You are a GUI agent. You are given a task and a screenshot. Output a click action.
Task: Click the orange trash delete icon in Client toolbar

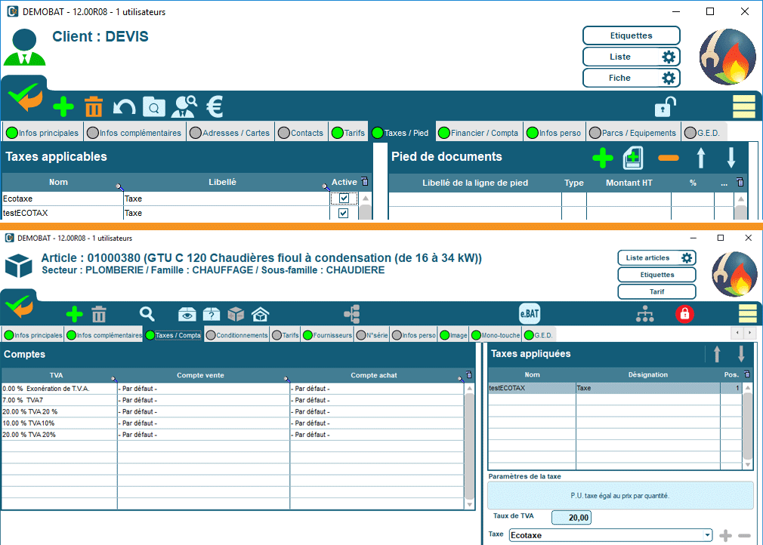point(94,106)
